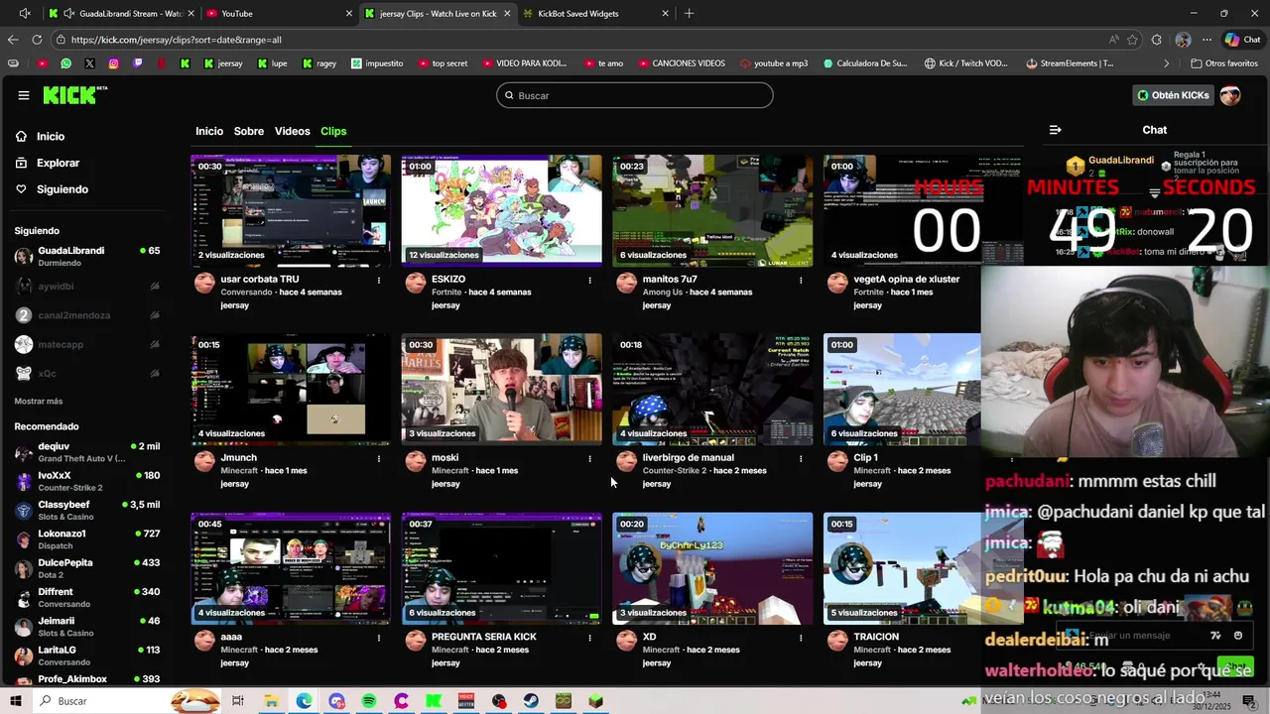
Task: Click the 'ilverbirgo de manual' clip title
Action: point(688,458)
